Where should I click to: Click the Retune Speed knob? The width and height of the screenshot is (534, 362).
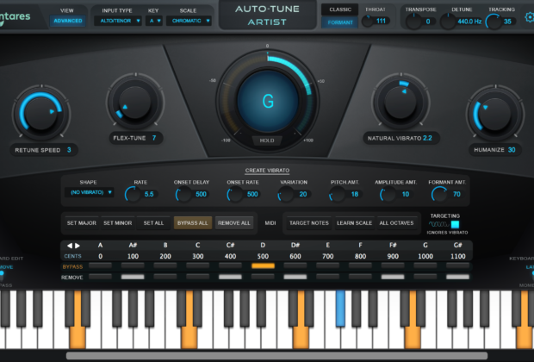click(x=41, y=112)
